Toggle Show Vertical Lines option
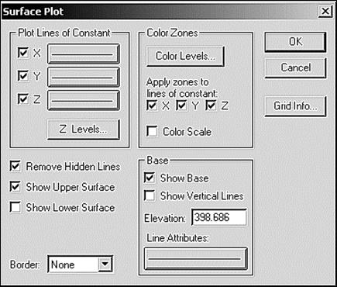This screenshot has height=287, width=337. pyautogui.click(x=150, y=195)
